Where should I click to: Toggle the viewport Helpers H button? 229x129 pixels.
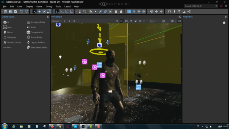pos(179,21)
